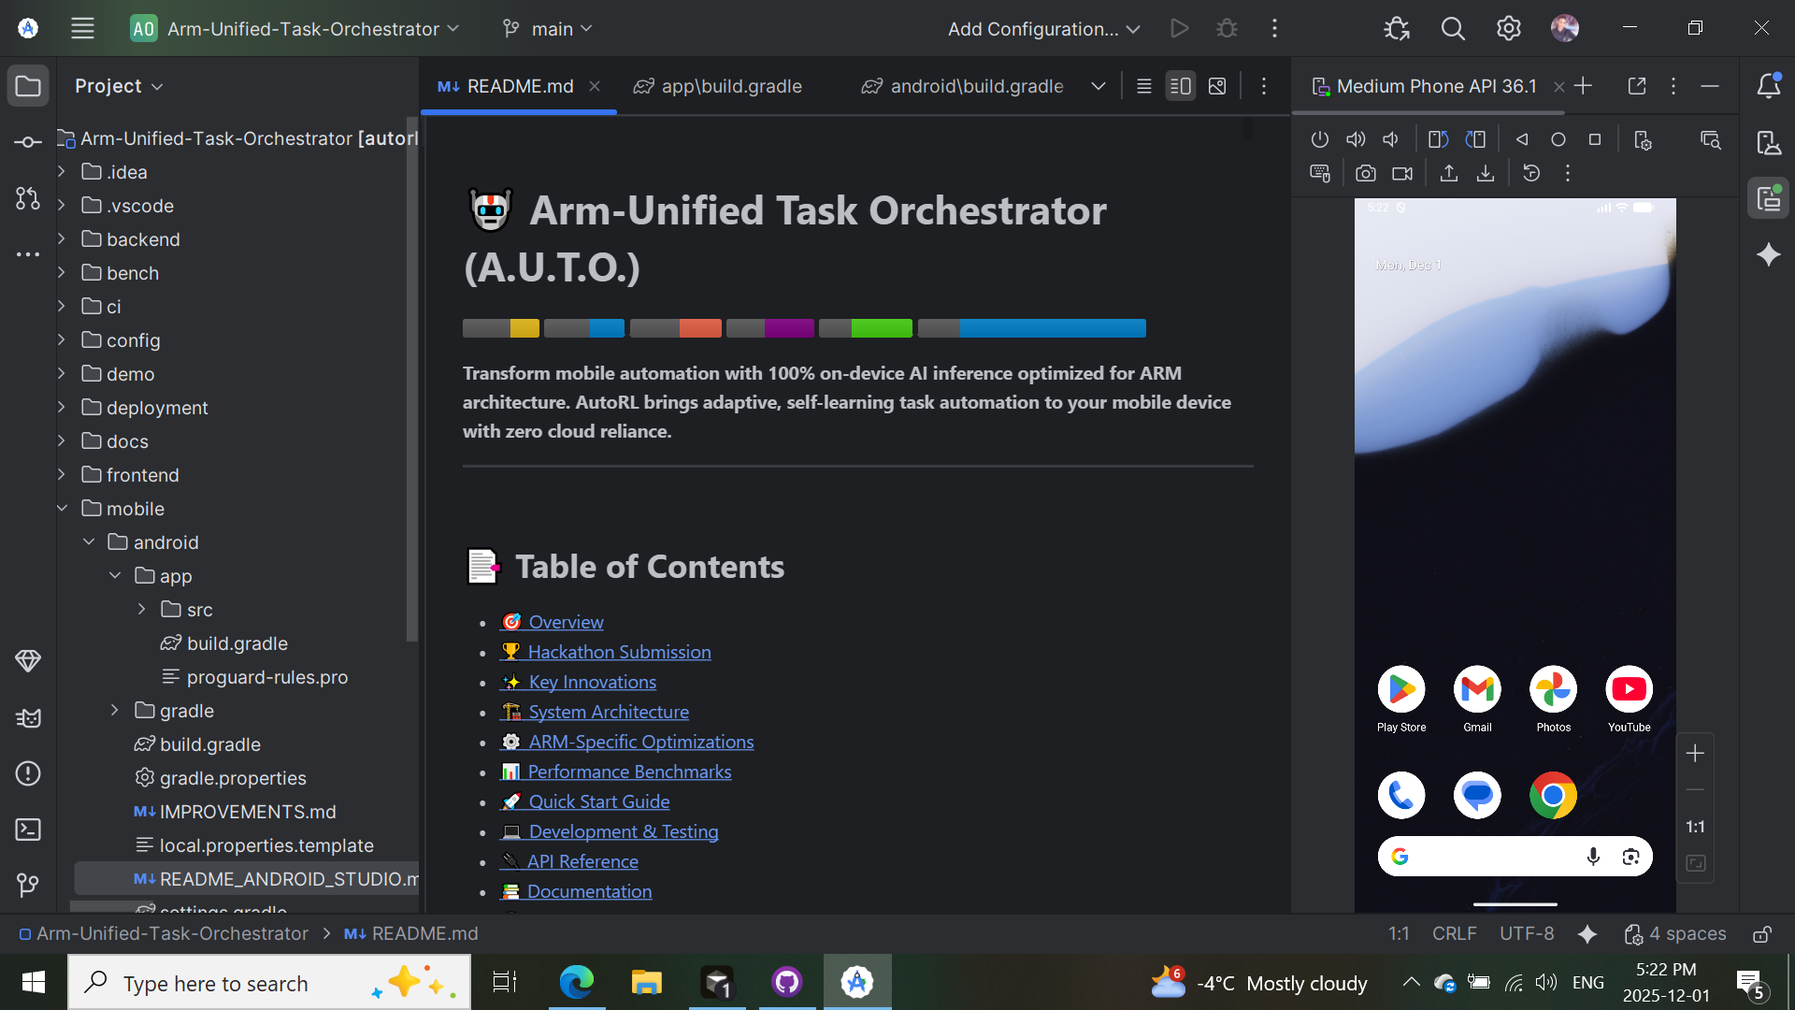Start emulator screen recording
This screenshot has width=1795, height=1010.
pos(1402,174)
